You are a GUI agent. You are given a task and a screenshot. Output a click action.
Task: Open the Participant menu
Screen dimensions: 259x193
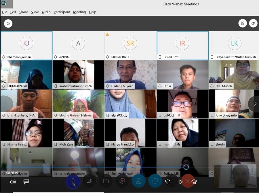(x=62, y=12)
